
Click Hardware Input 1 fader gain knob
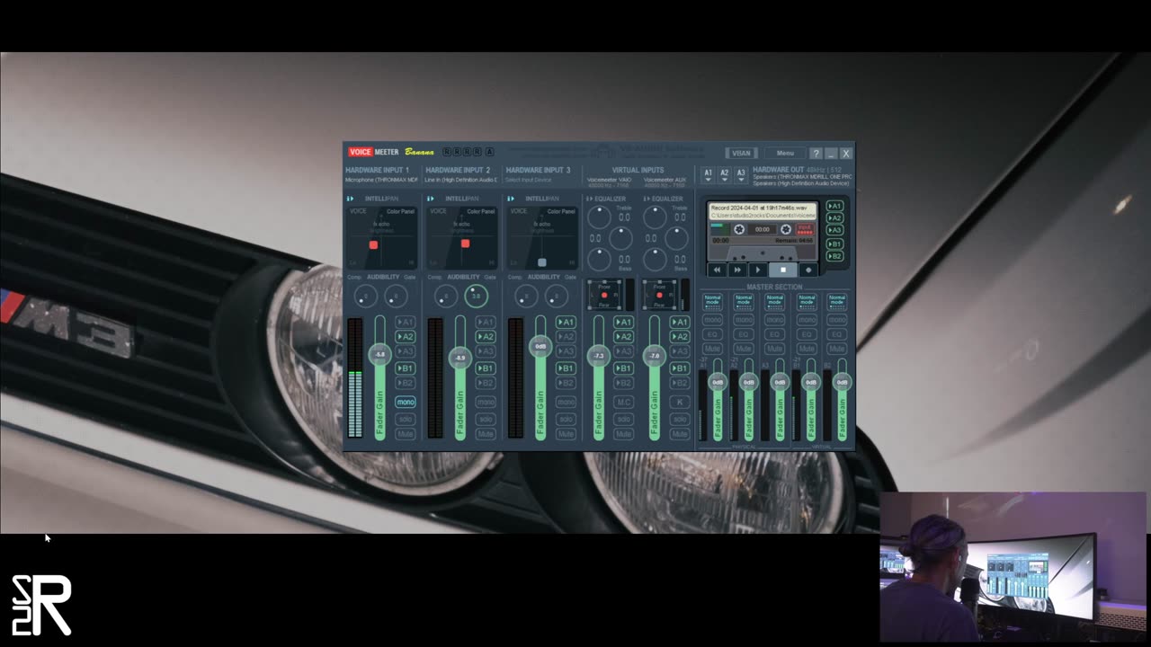379,354
